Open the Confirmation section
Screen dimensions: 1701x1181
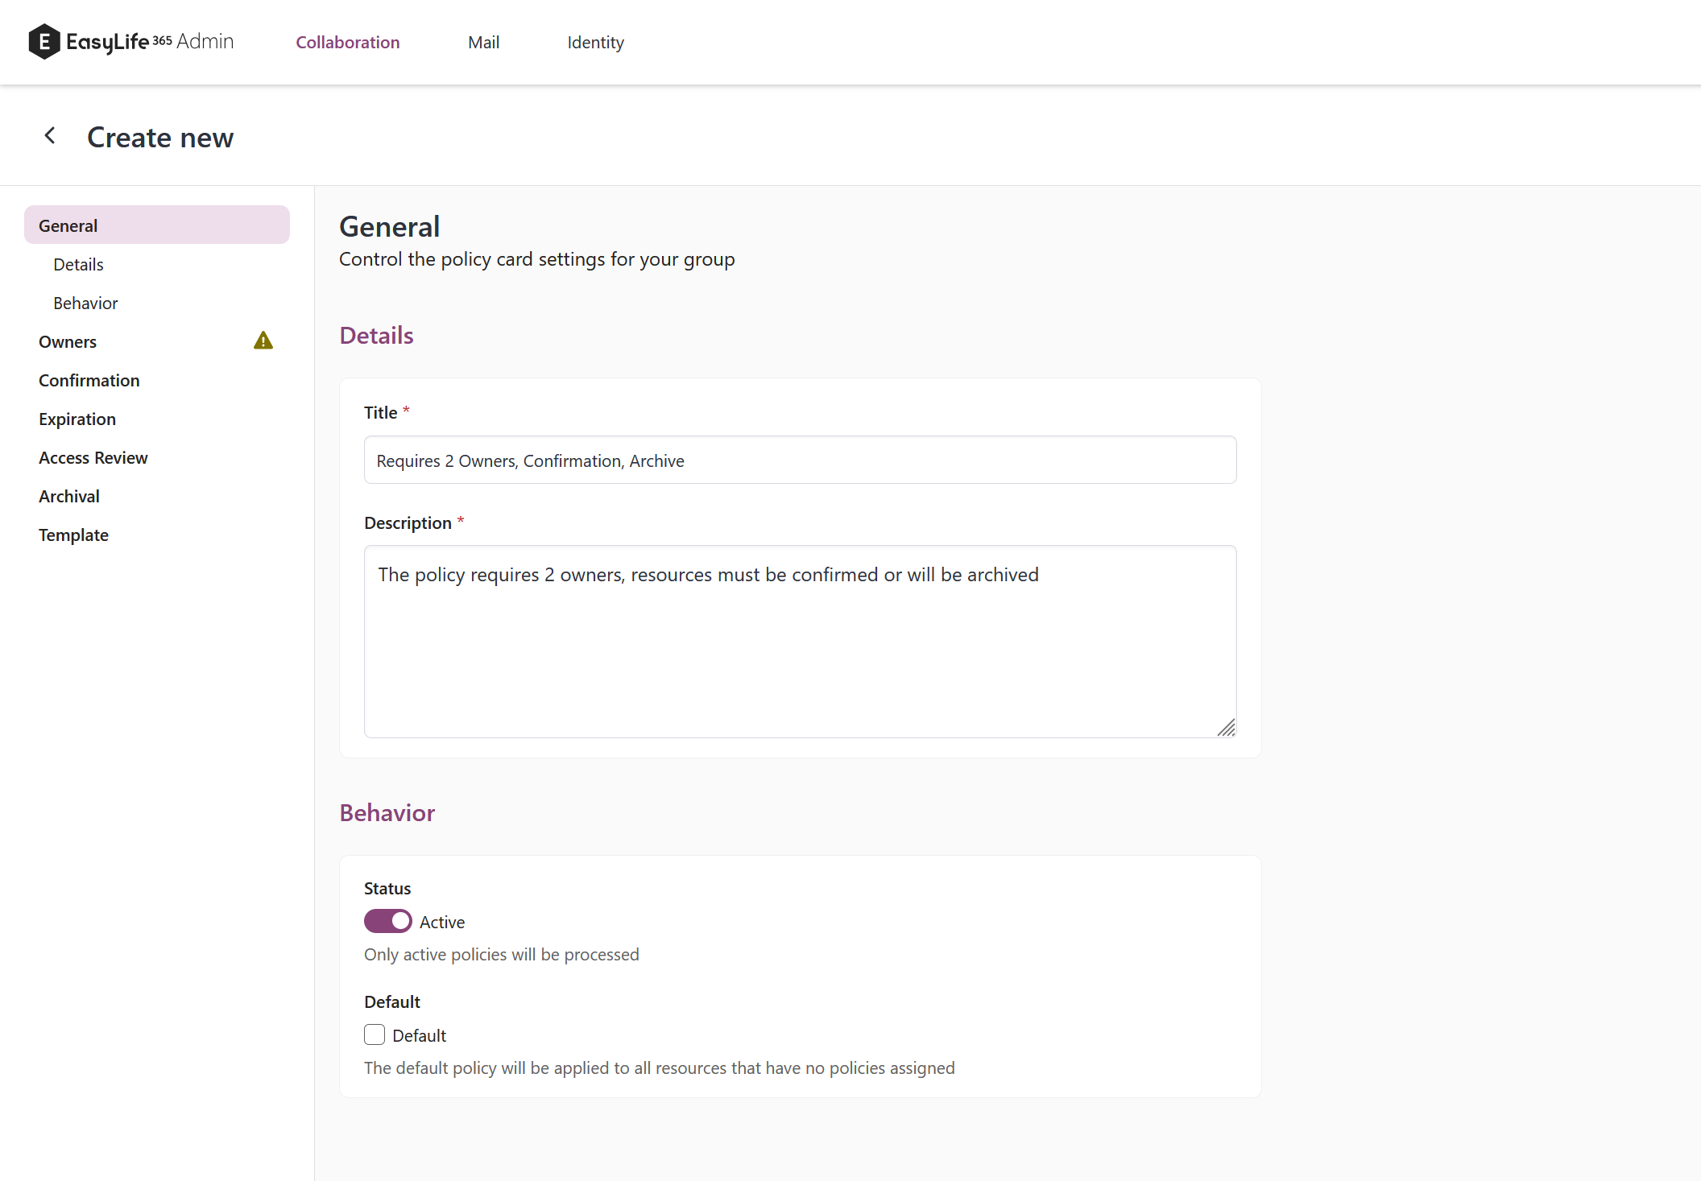[89, 381]
